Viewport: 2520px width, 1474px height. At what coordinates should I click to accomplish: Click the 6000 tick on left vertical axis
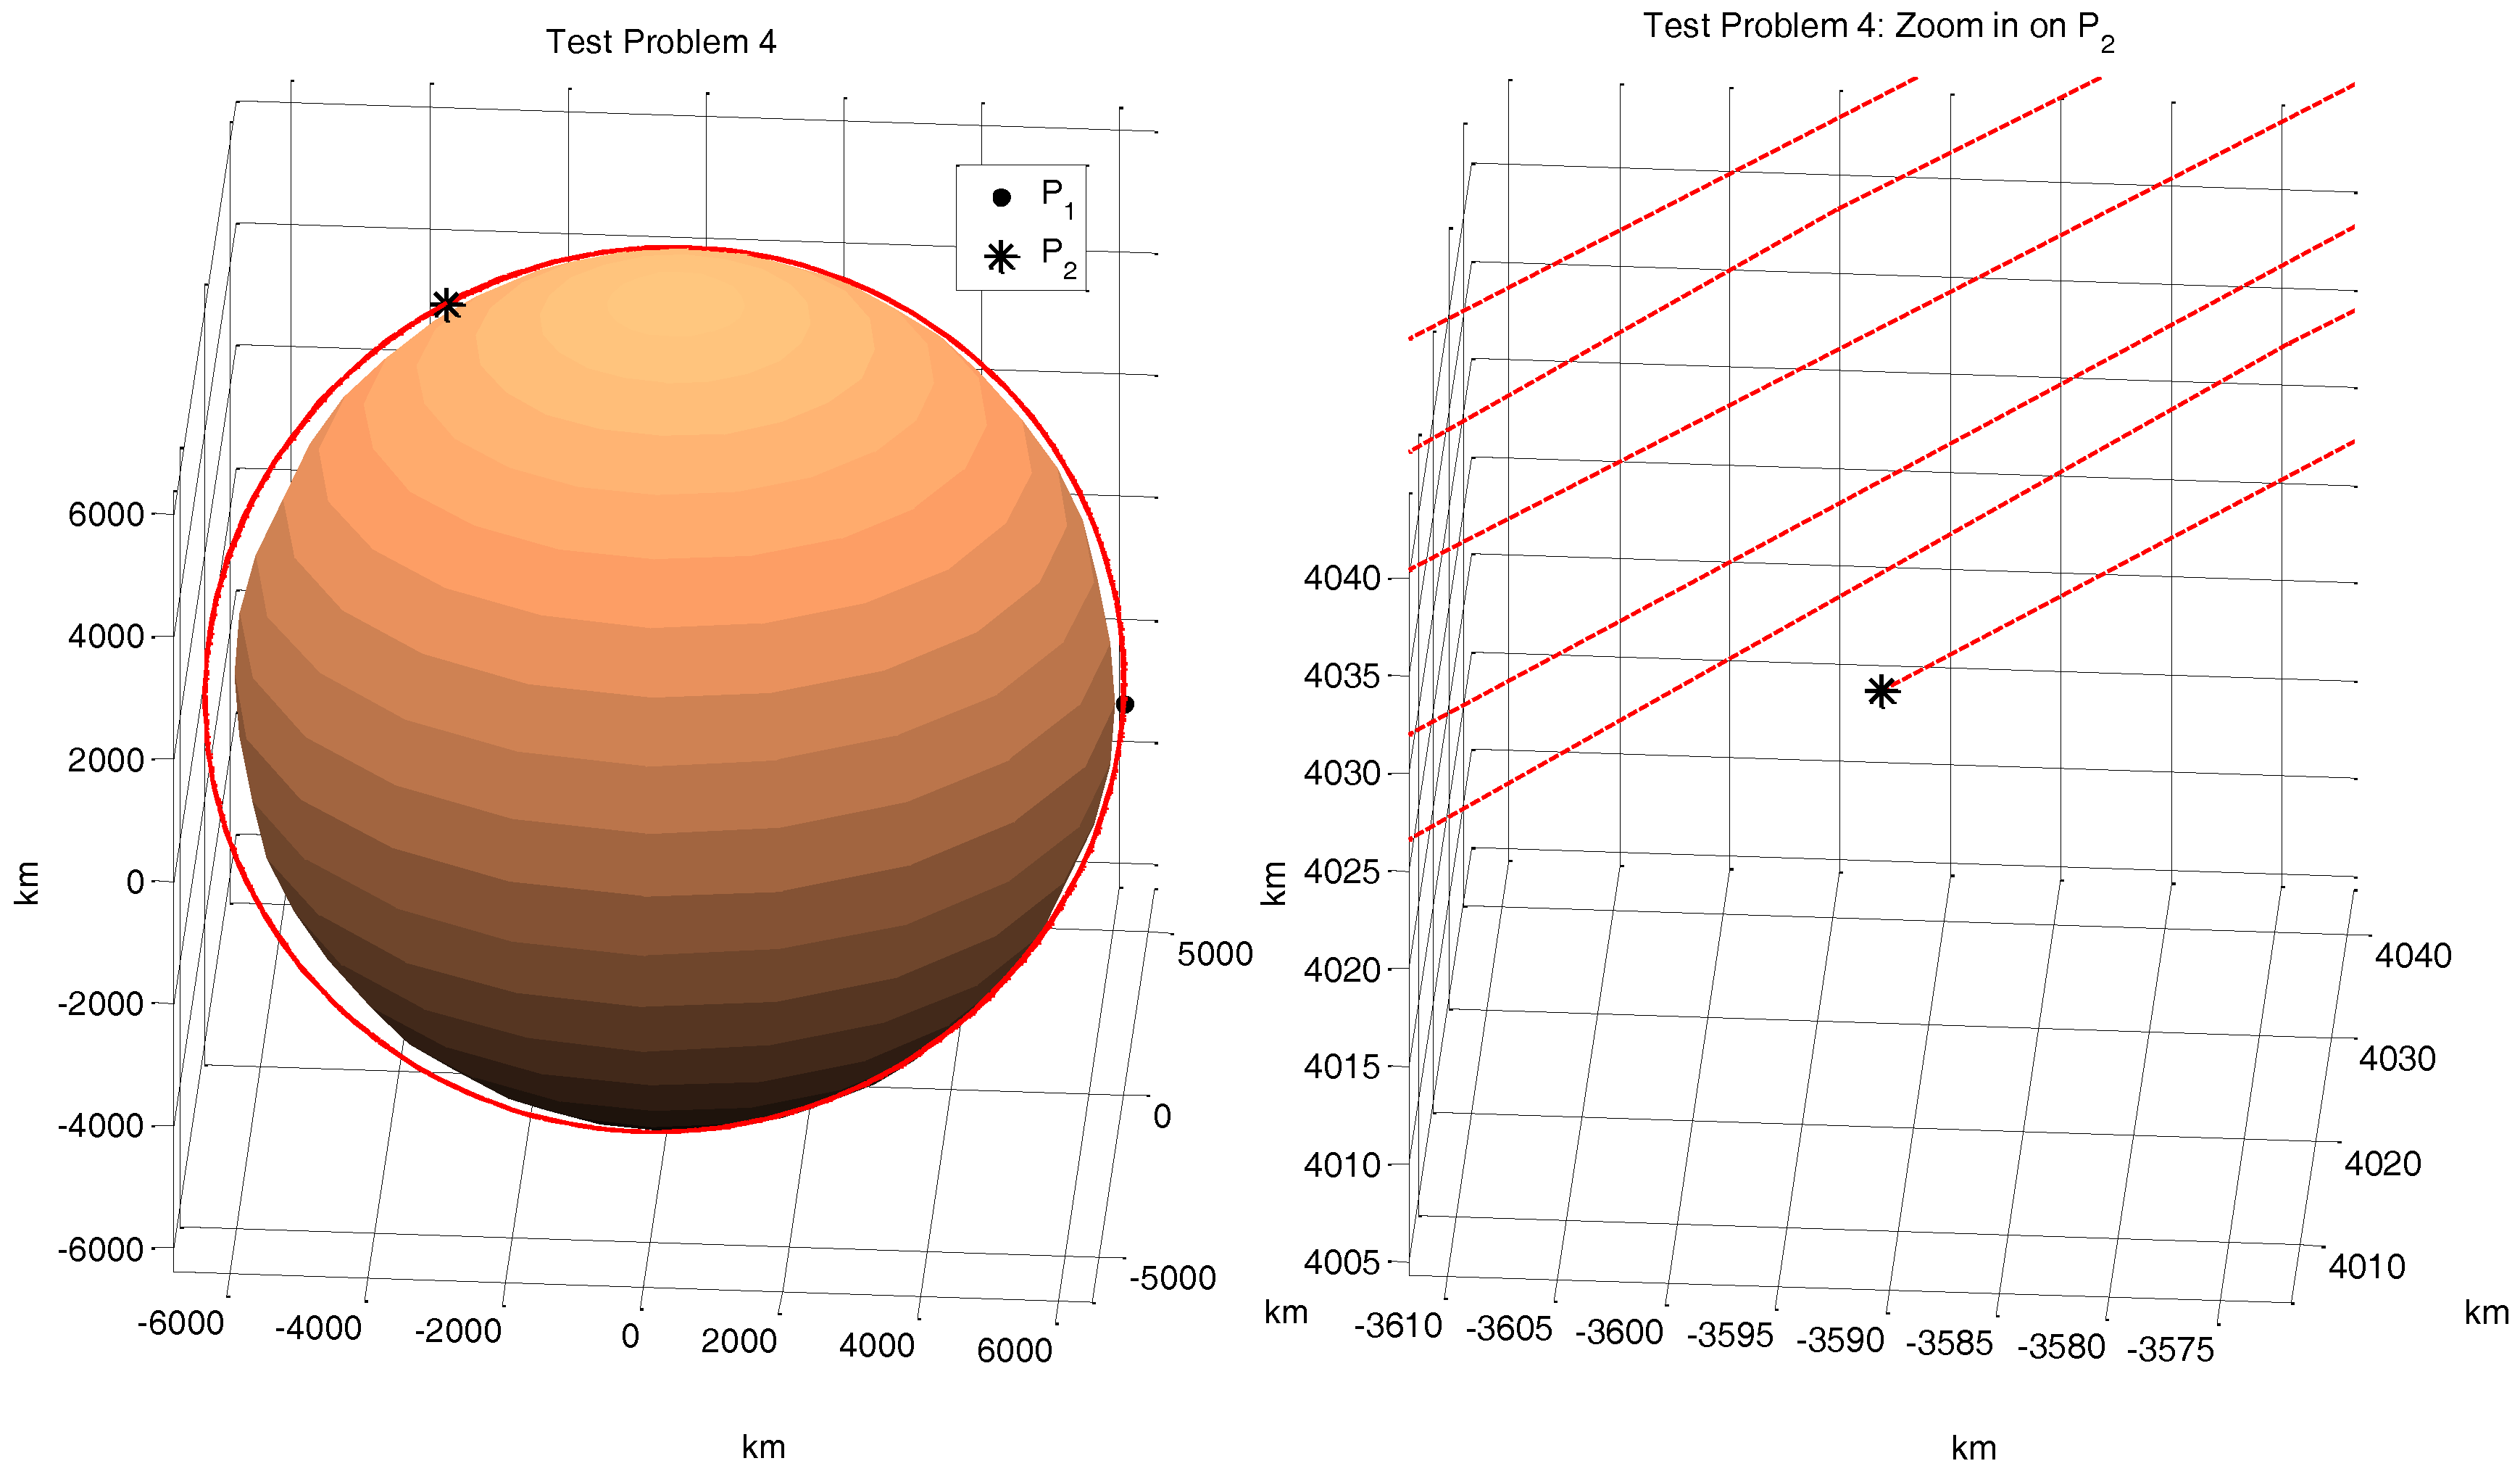click(106, 514)
